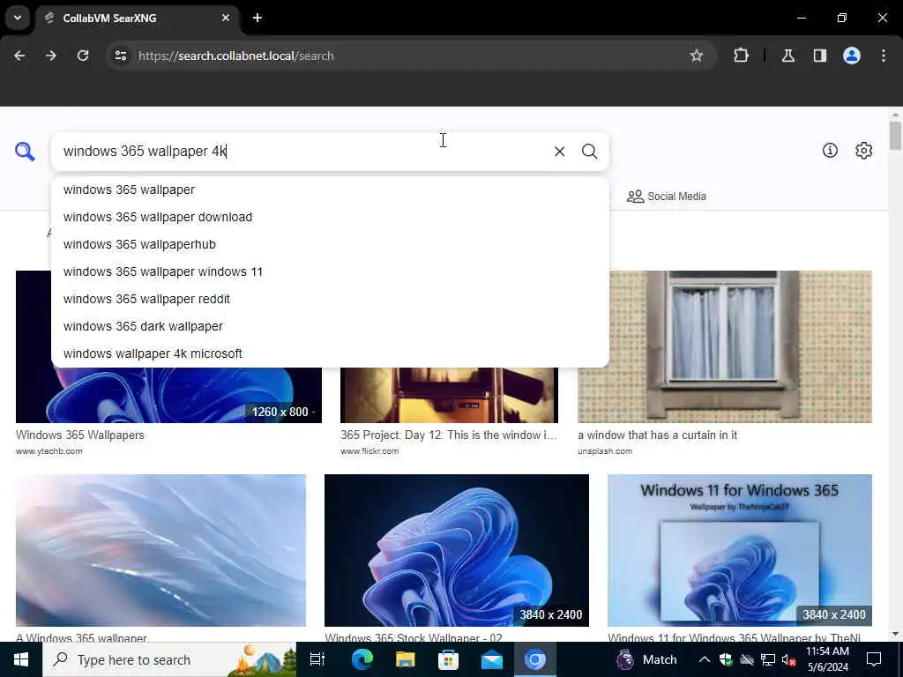Open Microsoft Store from taskbar

(448, 659)
